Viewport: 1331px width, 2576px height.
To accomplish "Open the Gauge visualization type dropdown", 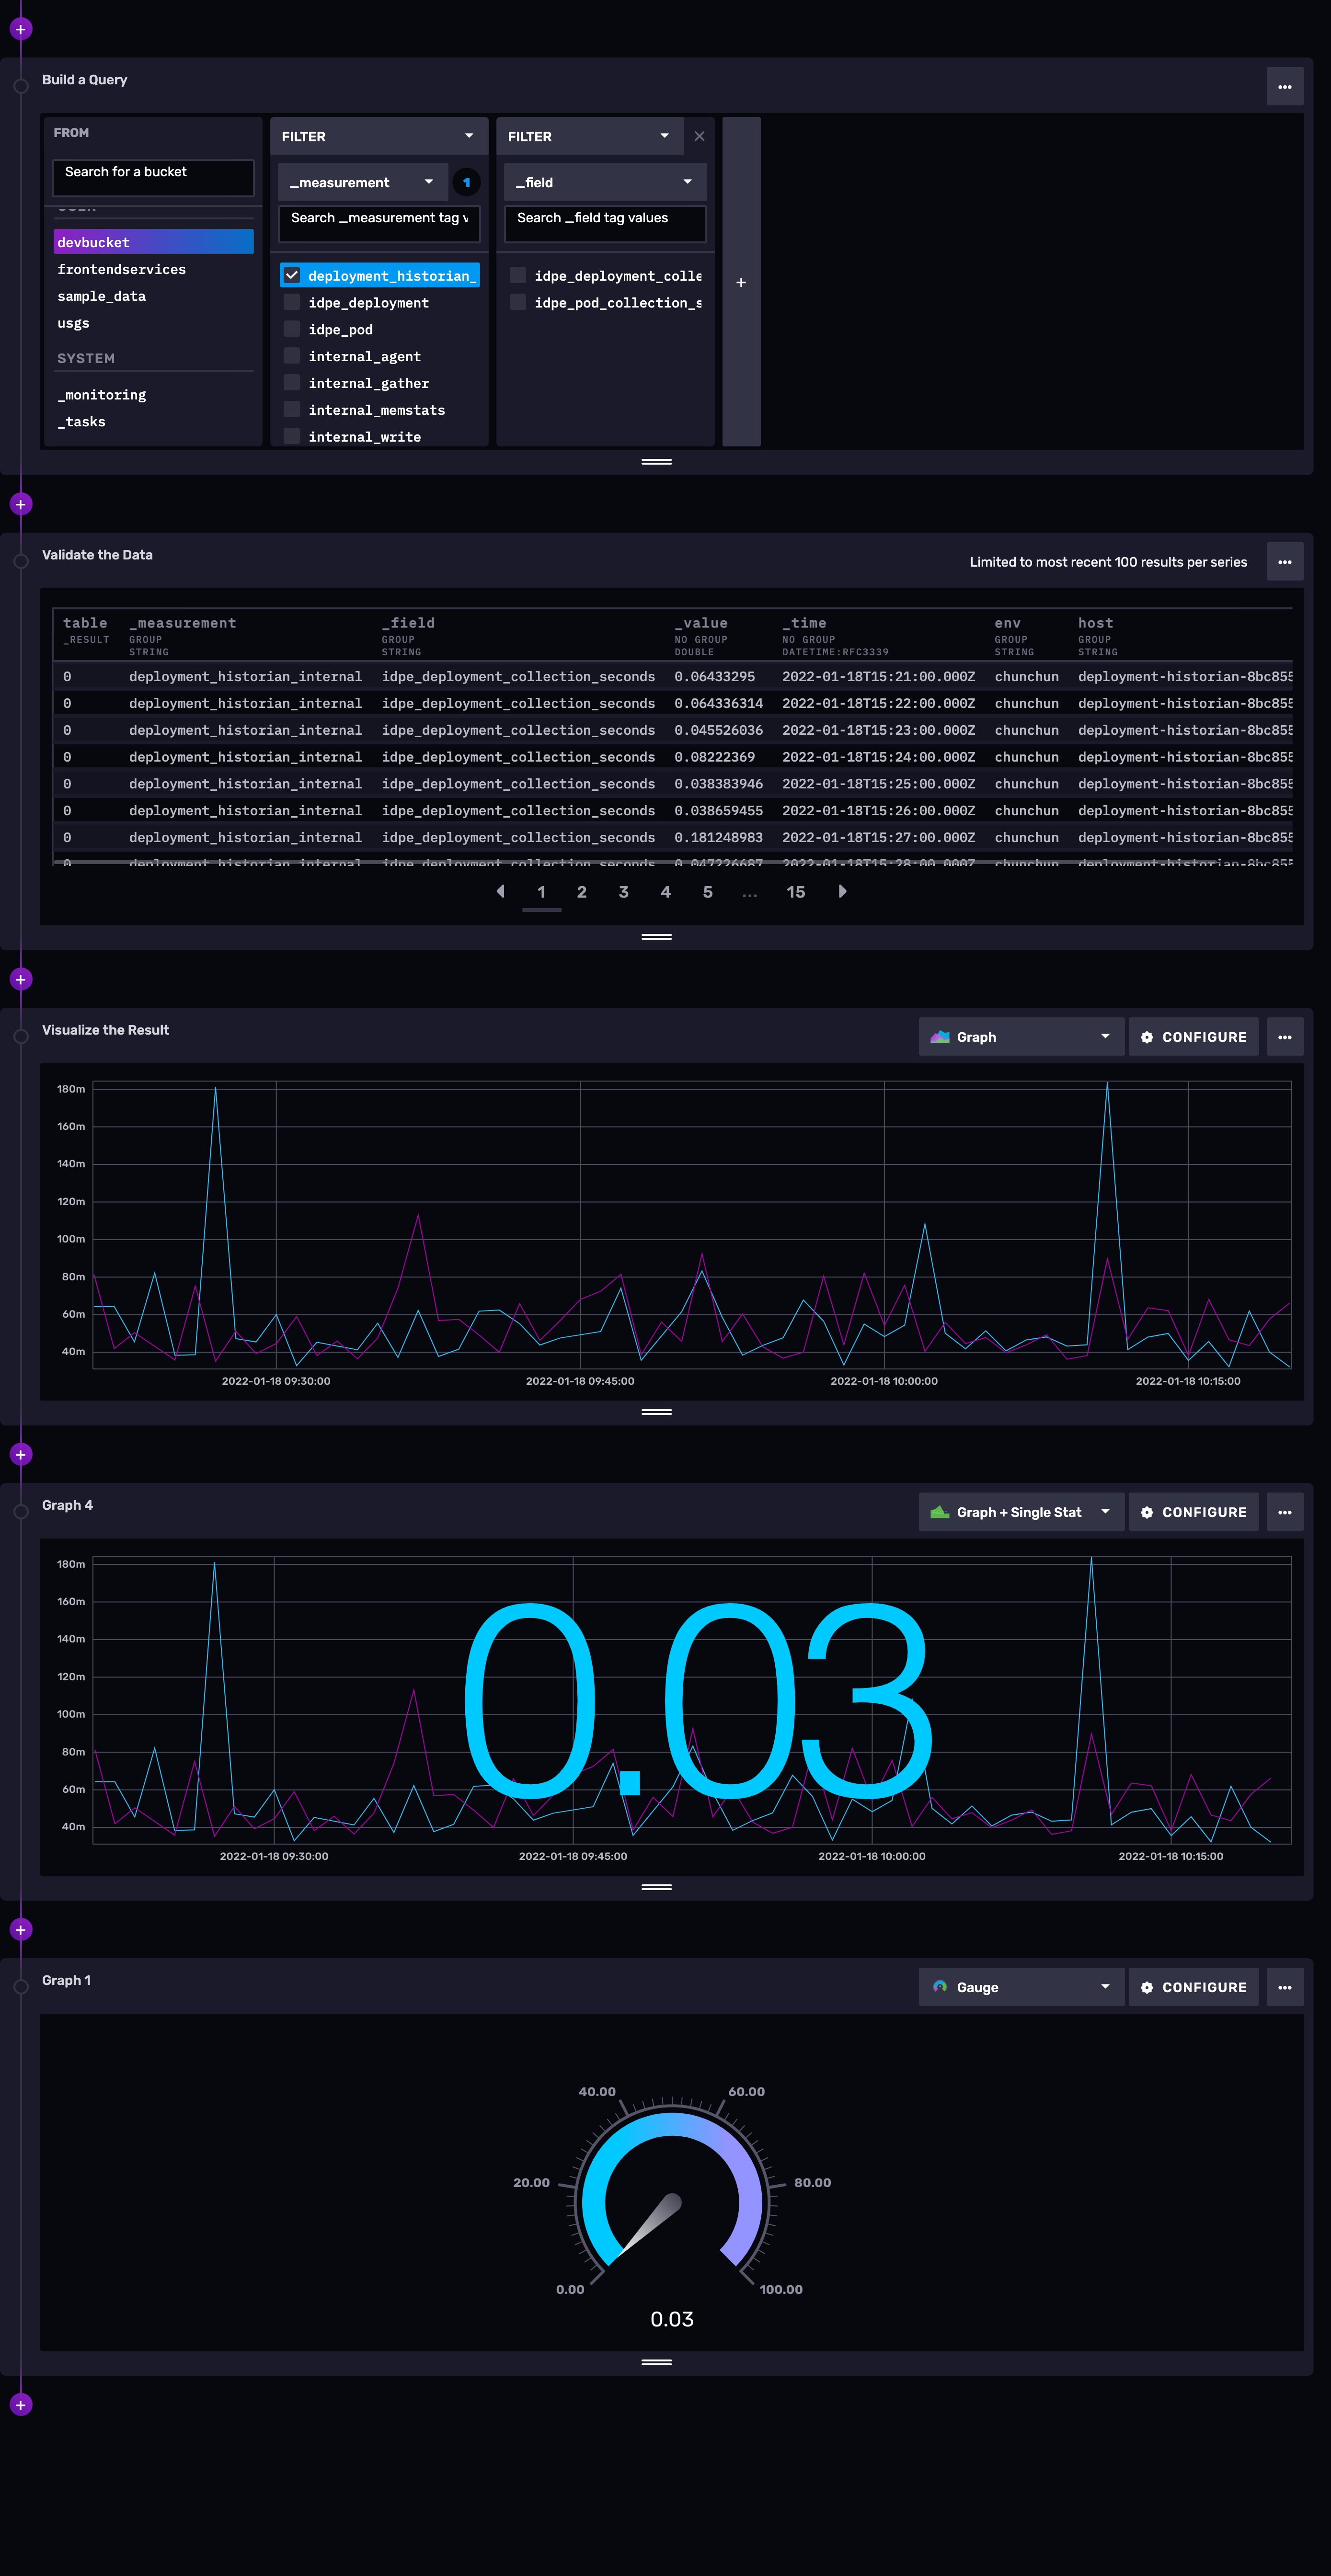I will (x=1020, y=1987).
